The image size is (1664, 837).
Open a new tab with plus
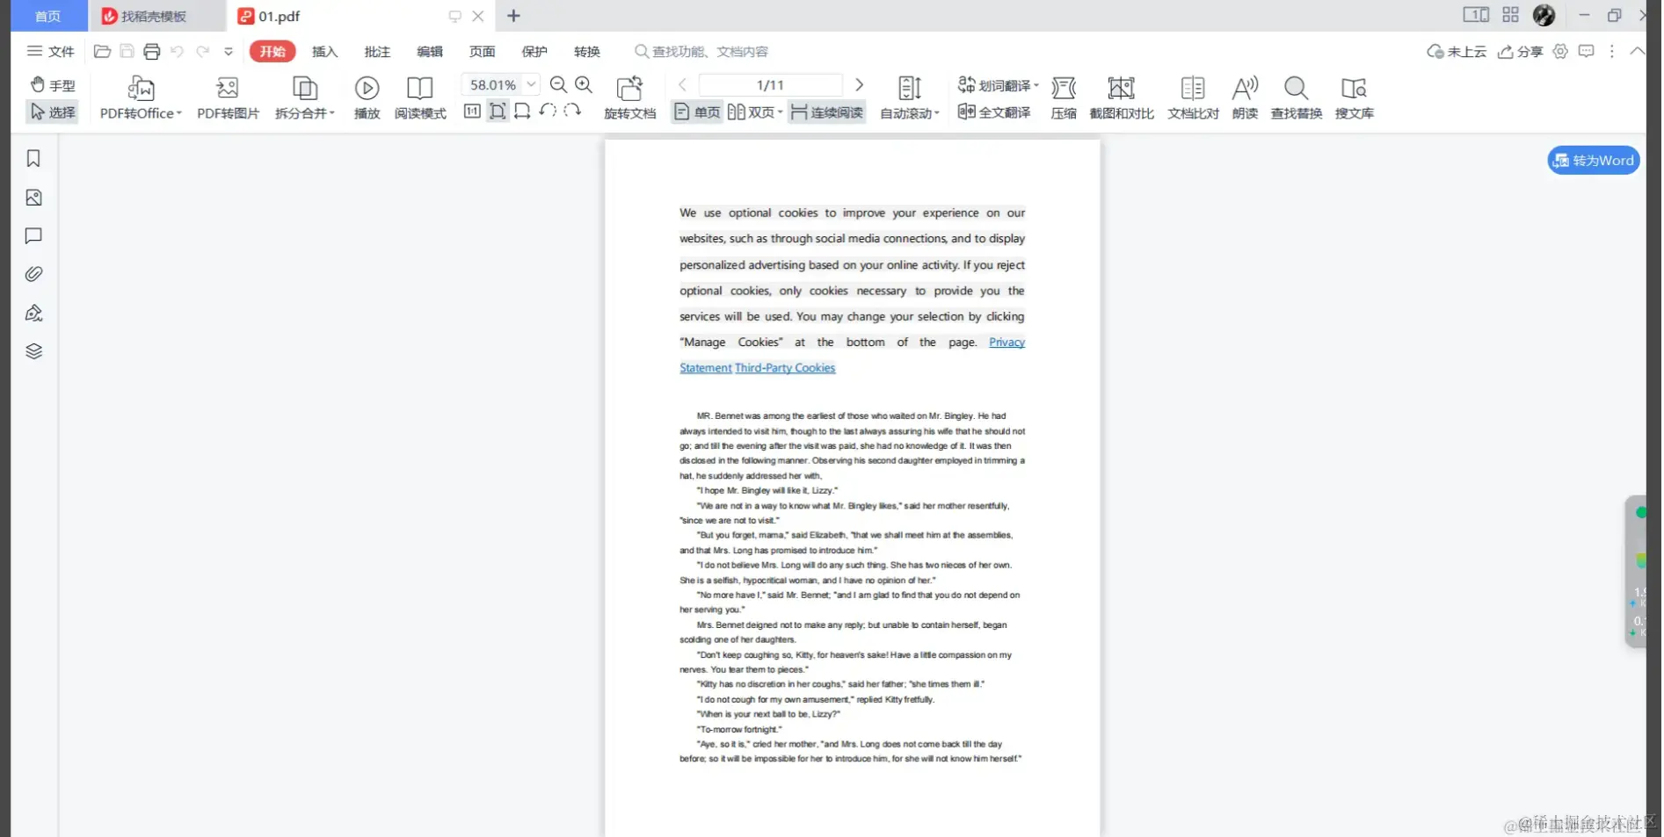513,16
